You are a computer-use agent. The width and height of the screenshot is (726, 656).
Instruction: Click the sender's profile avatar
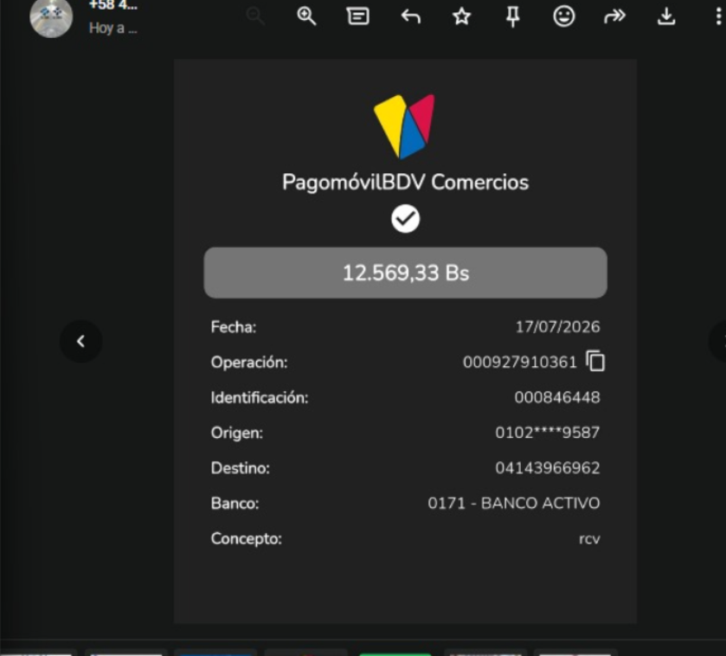[51, 17]
